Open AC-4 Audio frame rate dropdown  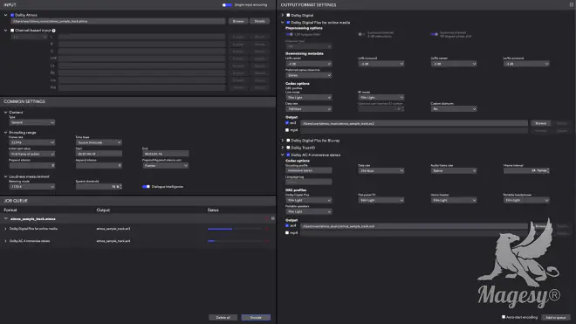pyautogui.click(x=454, y=171)
